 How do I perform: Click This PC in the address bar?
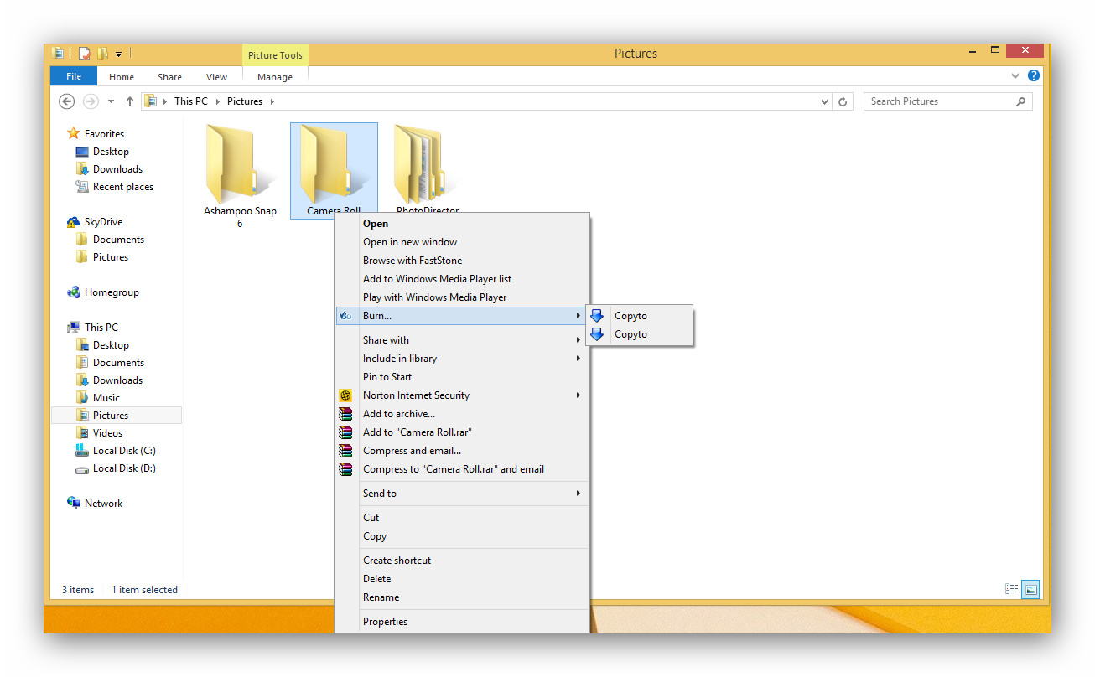pos(190,101)
